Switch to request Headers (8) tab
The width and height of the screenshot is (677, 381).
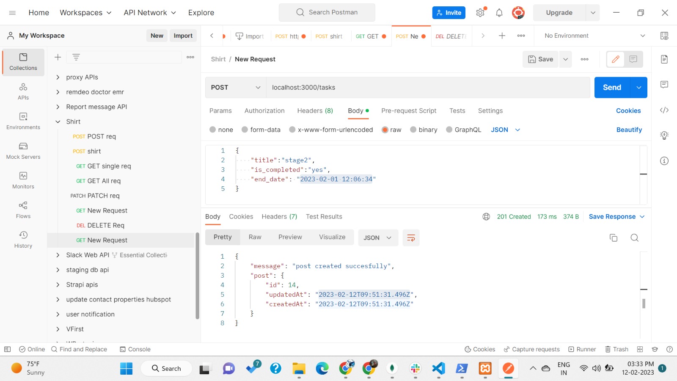pyautogui.click(x=315, y=110)
